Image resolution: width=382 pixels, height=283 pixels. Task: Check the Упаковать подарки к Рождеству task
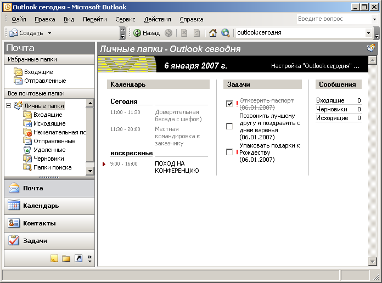[229, 152]
